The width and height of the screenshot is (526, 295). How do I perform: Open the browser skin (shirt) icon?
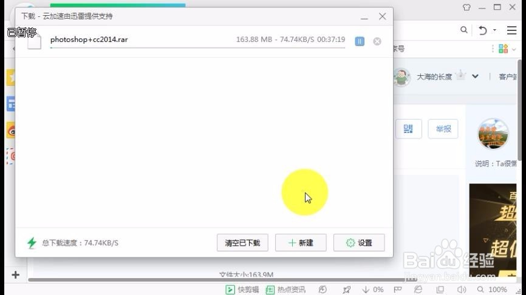[x=466, y=7]
